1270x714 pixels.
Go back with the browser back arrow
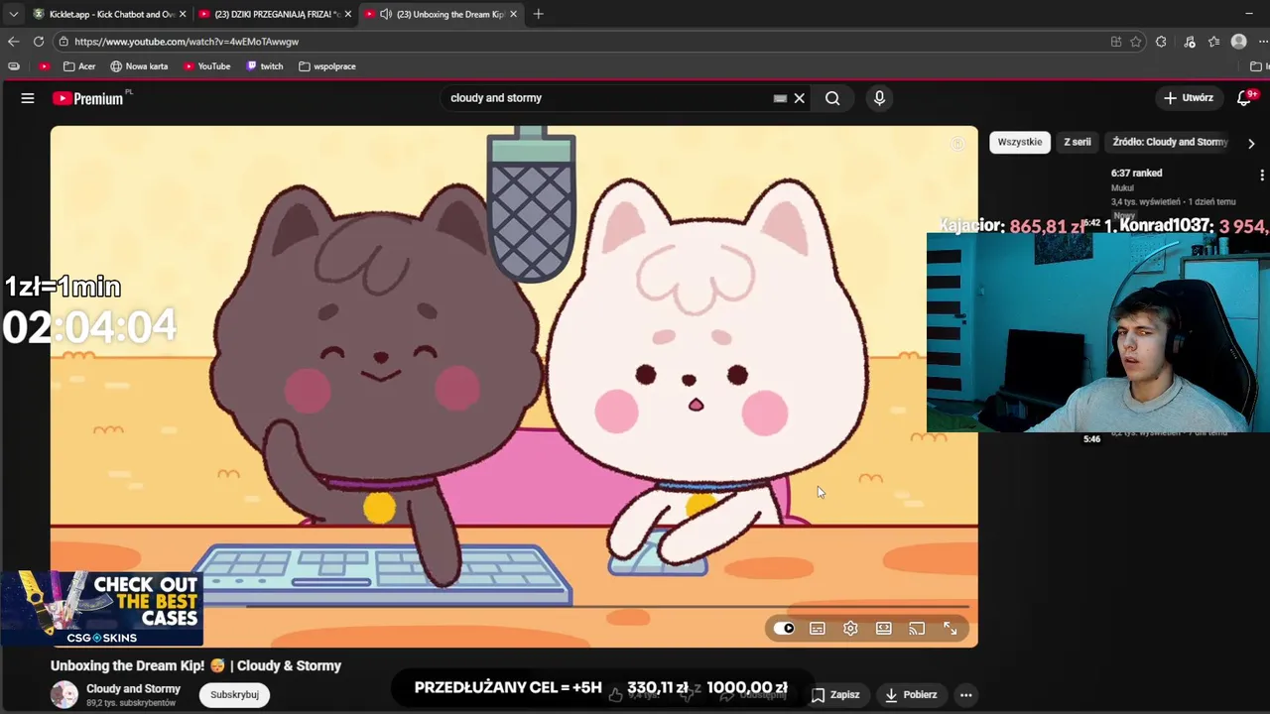[x=13, y=42]
